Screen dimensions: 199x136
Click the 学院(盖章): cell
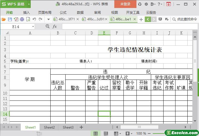pos(19,61)
